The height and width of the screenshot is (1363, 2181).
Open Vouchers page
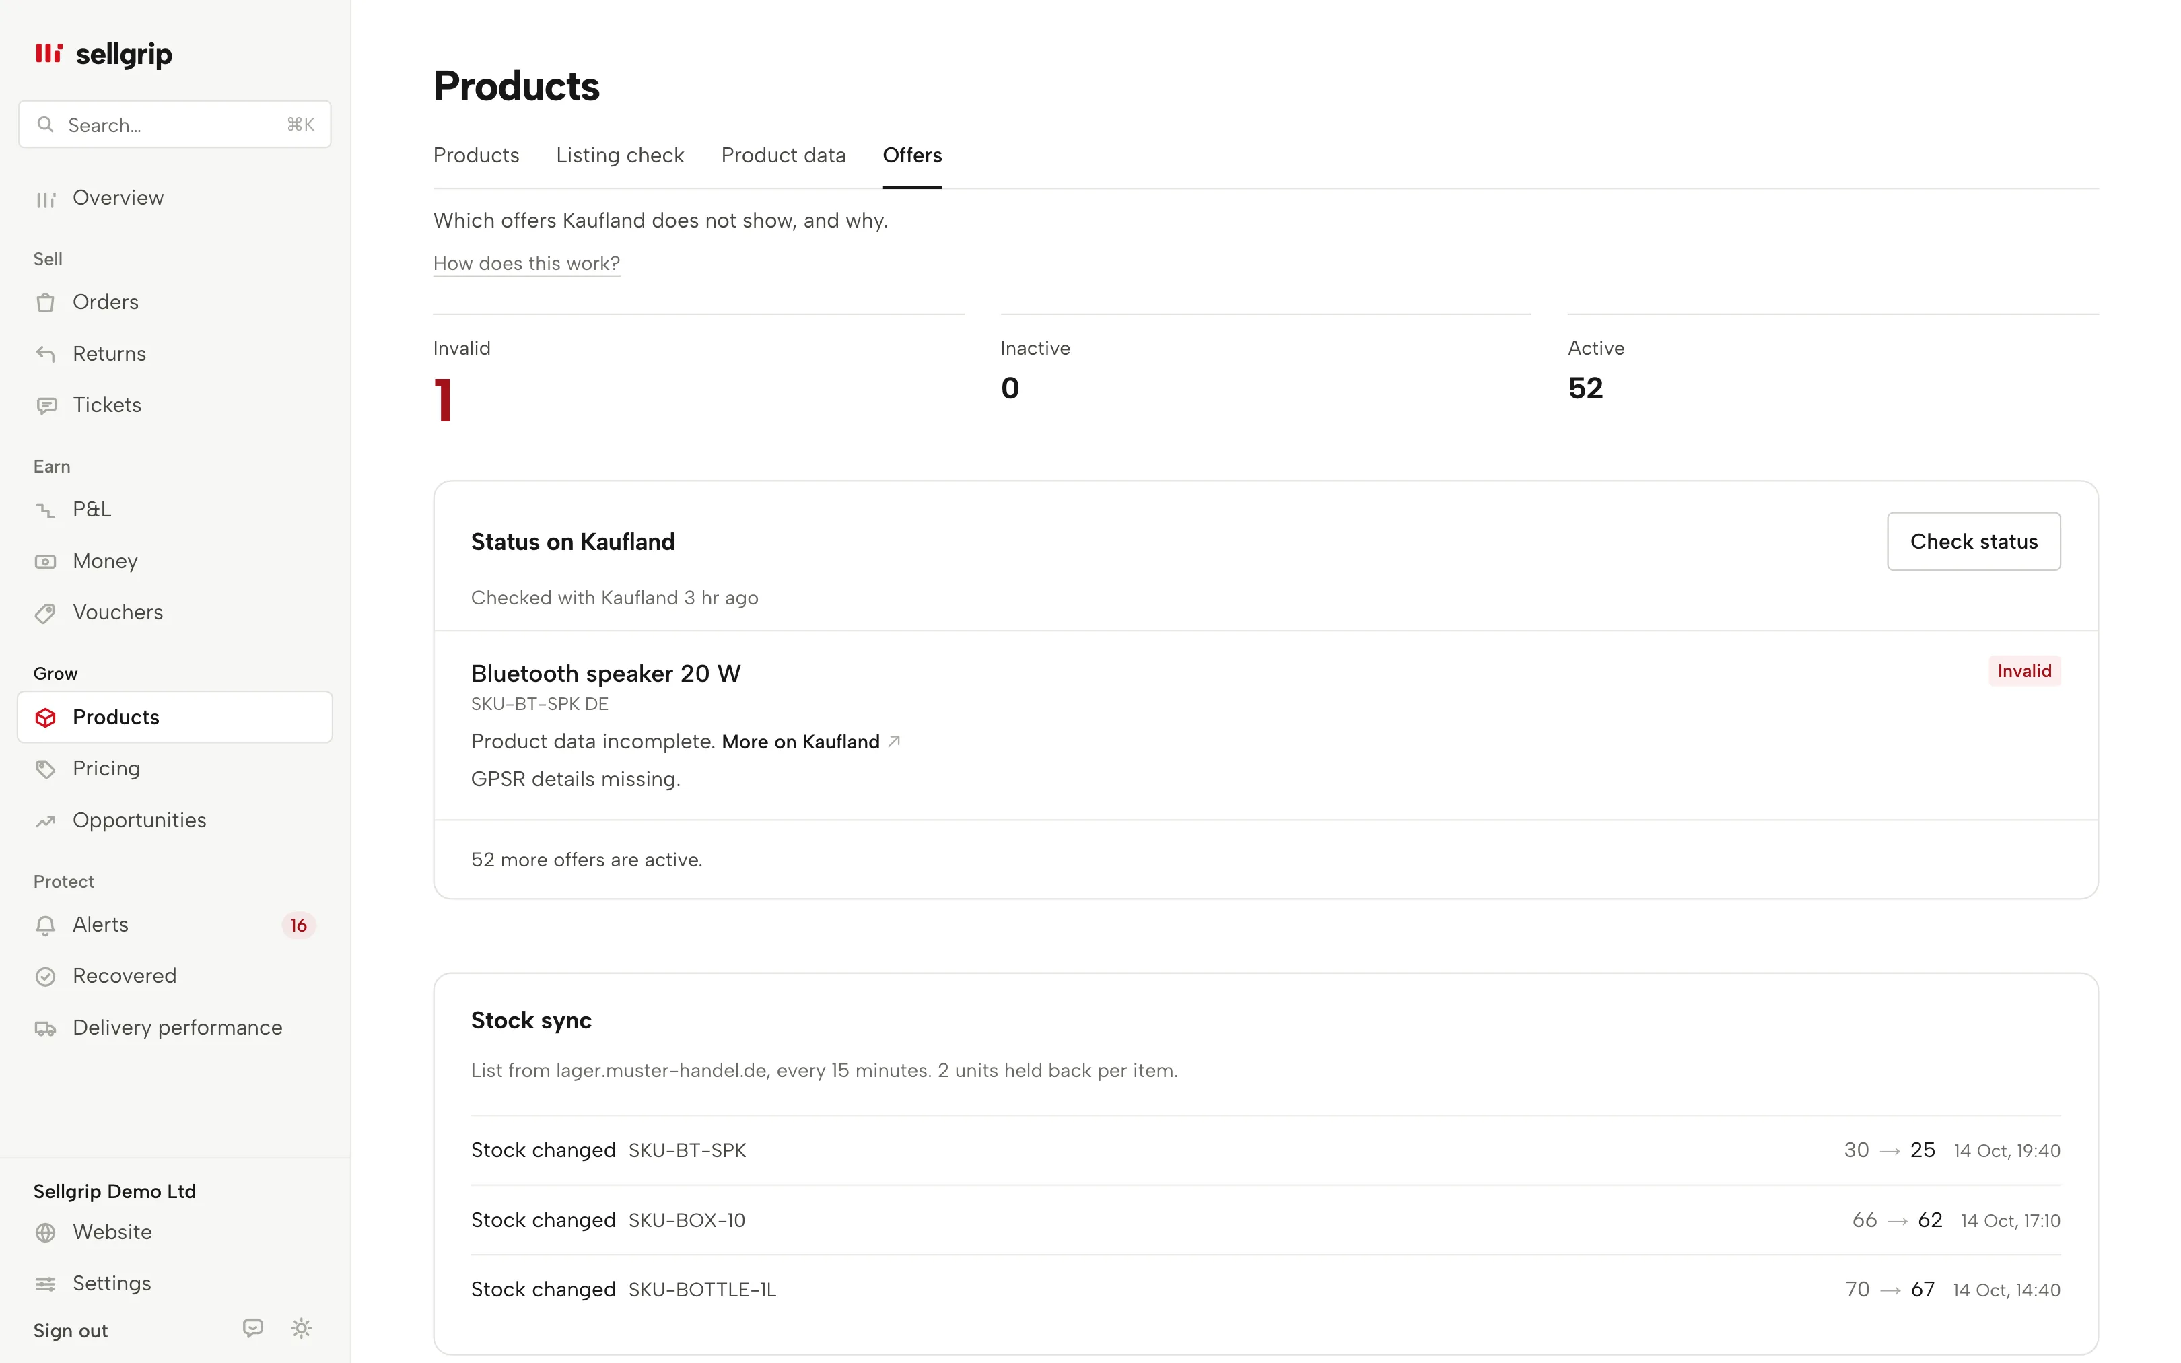[175, 612]
